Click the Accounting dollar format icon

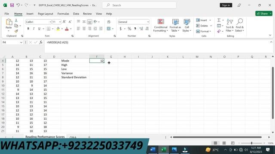pyautogui.click(x=121, y=29)
